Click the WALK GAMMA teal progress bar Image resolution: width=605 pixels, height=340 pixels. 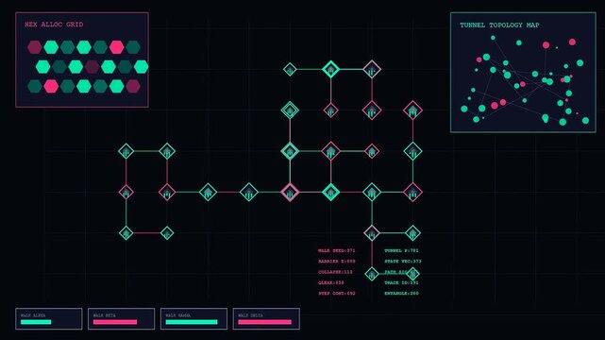(x=192, y=322)
